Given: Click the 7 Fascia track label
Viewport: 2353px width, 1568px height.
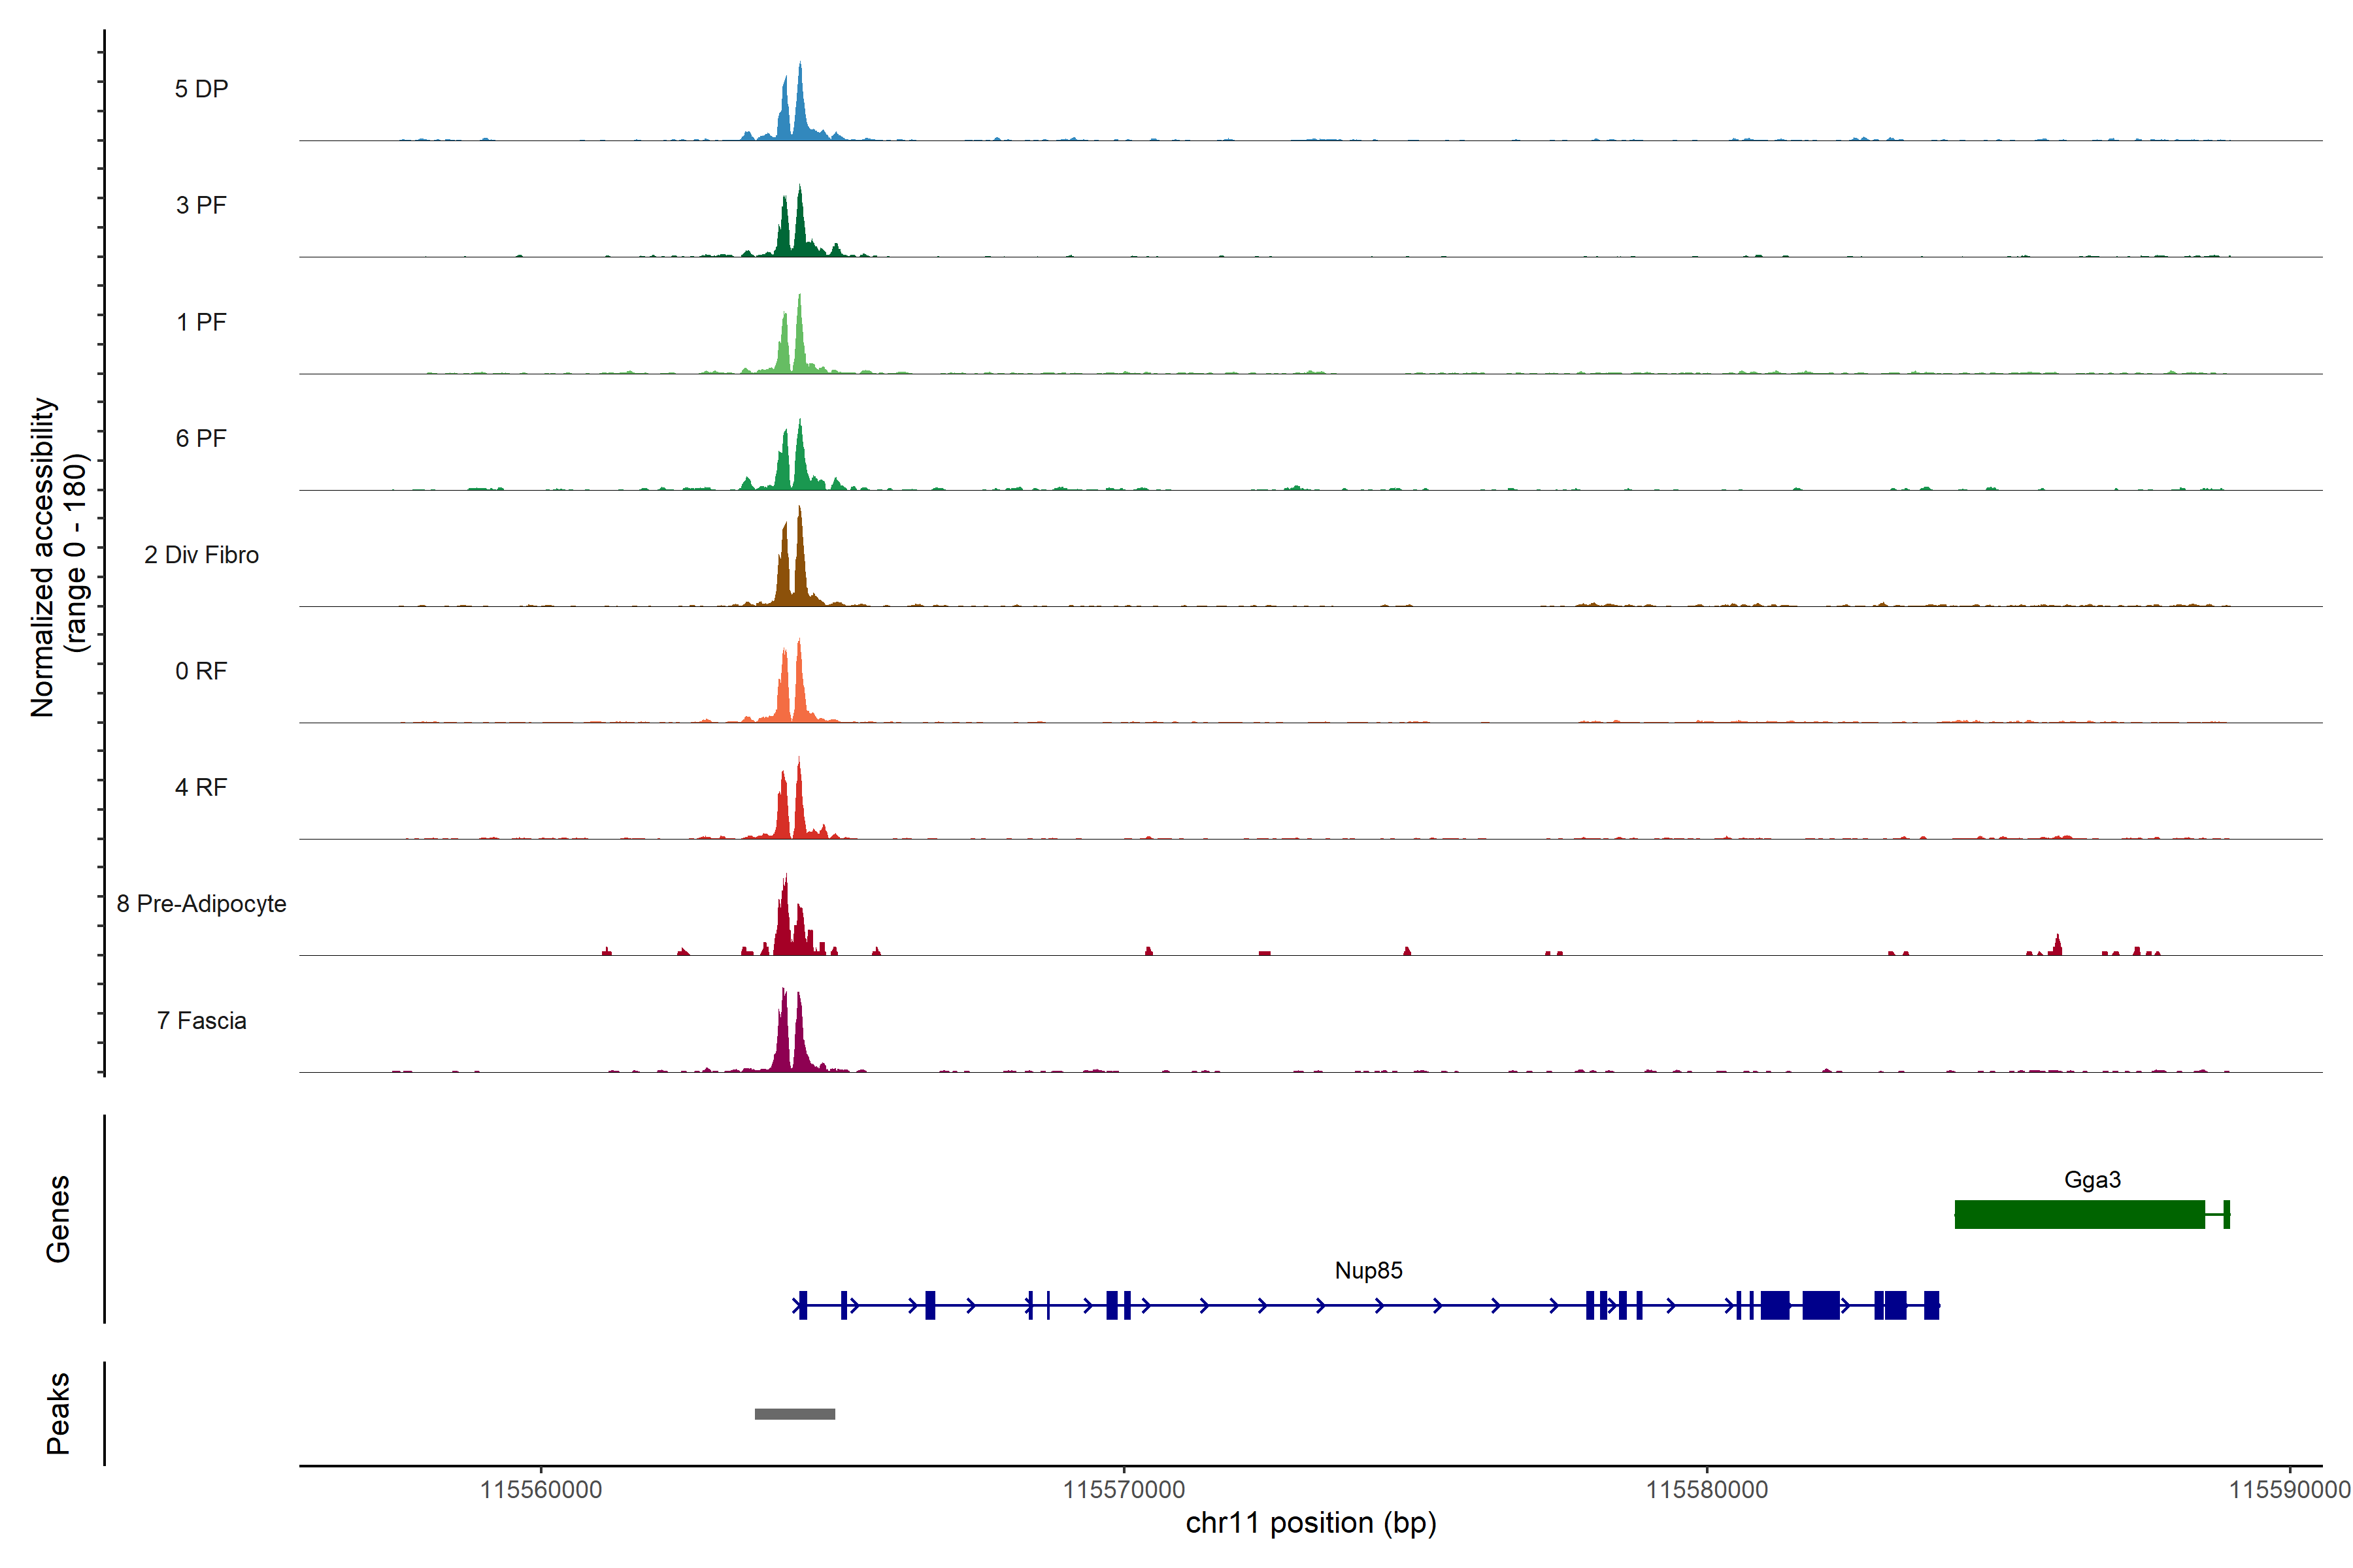Looking at the screenshot, I should tap(201, 1020).
